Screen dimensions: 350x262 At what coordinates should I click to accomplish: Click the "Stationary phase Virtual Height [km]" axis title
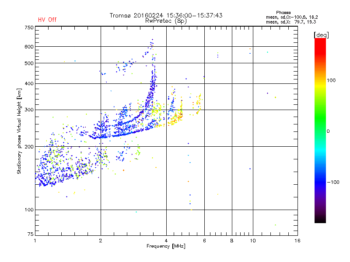click(19, 131)
